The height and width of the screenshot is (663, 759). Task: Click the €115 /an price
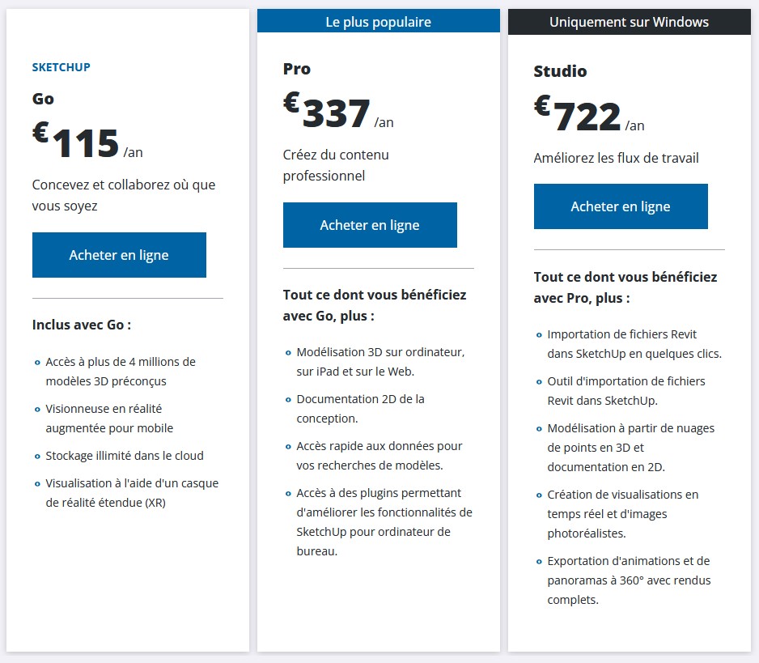87,141
